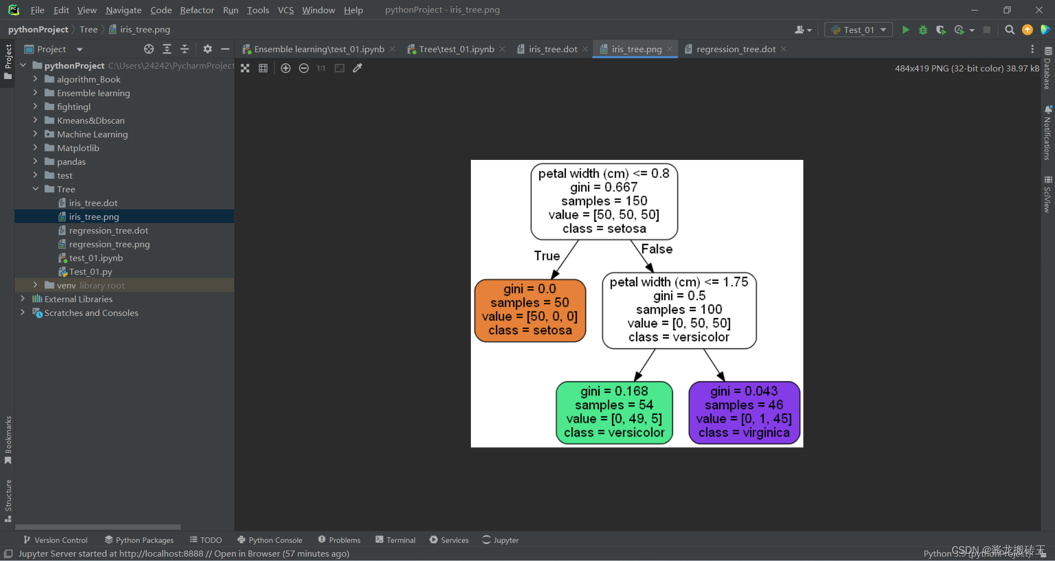
Task: Zoom in on the iris_tree image
Action: 286,68
